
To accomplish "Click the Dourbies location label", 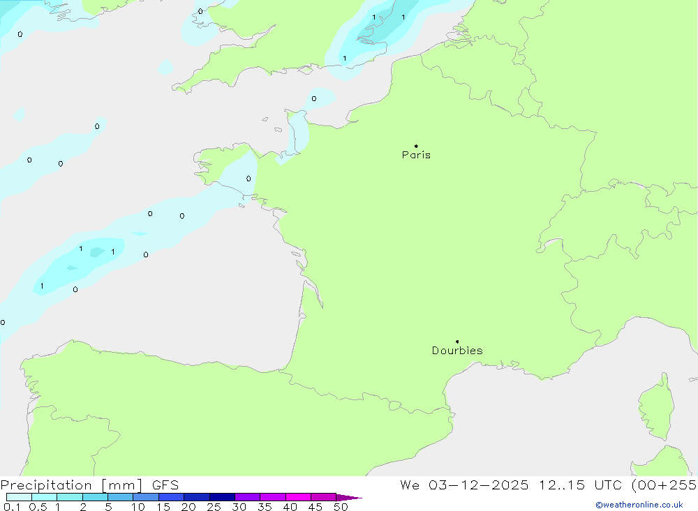I will point(457,351).
